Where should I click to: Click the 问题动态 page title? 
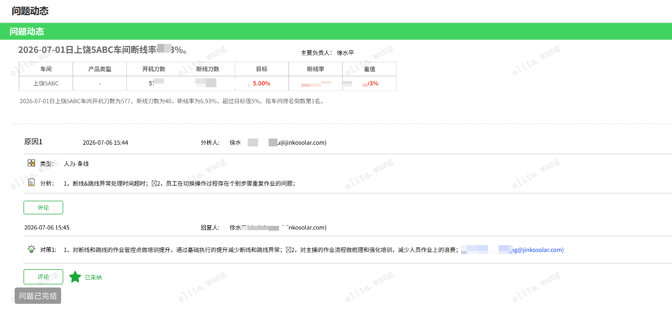(30, 10)
